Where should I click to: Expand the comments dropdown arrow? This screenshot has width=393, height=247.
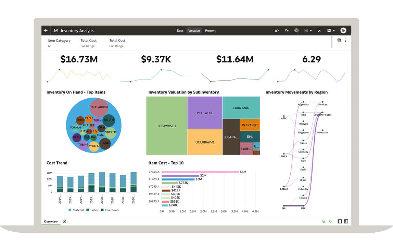311,31
